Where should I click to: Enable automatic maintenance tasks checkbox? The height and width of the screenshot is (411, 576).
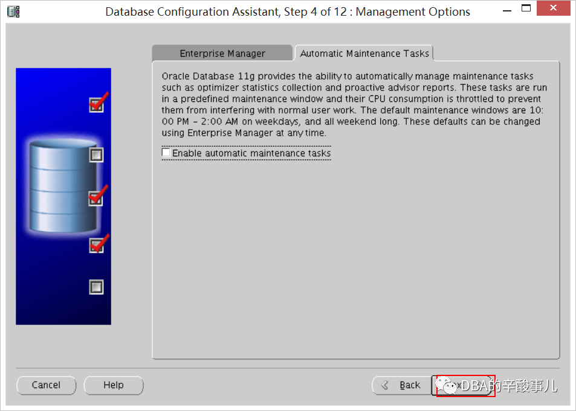(x=166, y=152)
